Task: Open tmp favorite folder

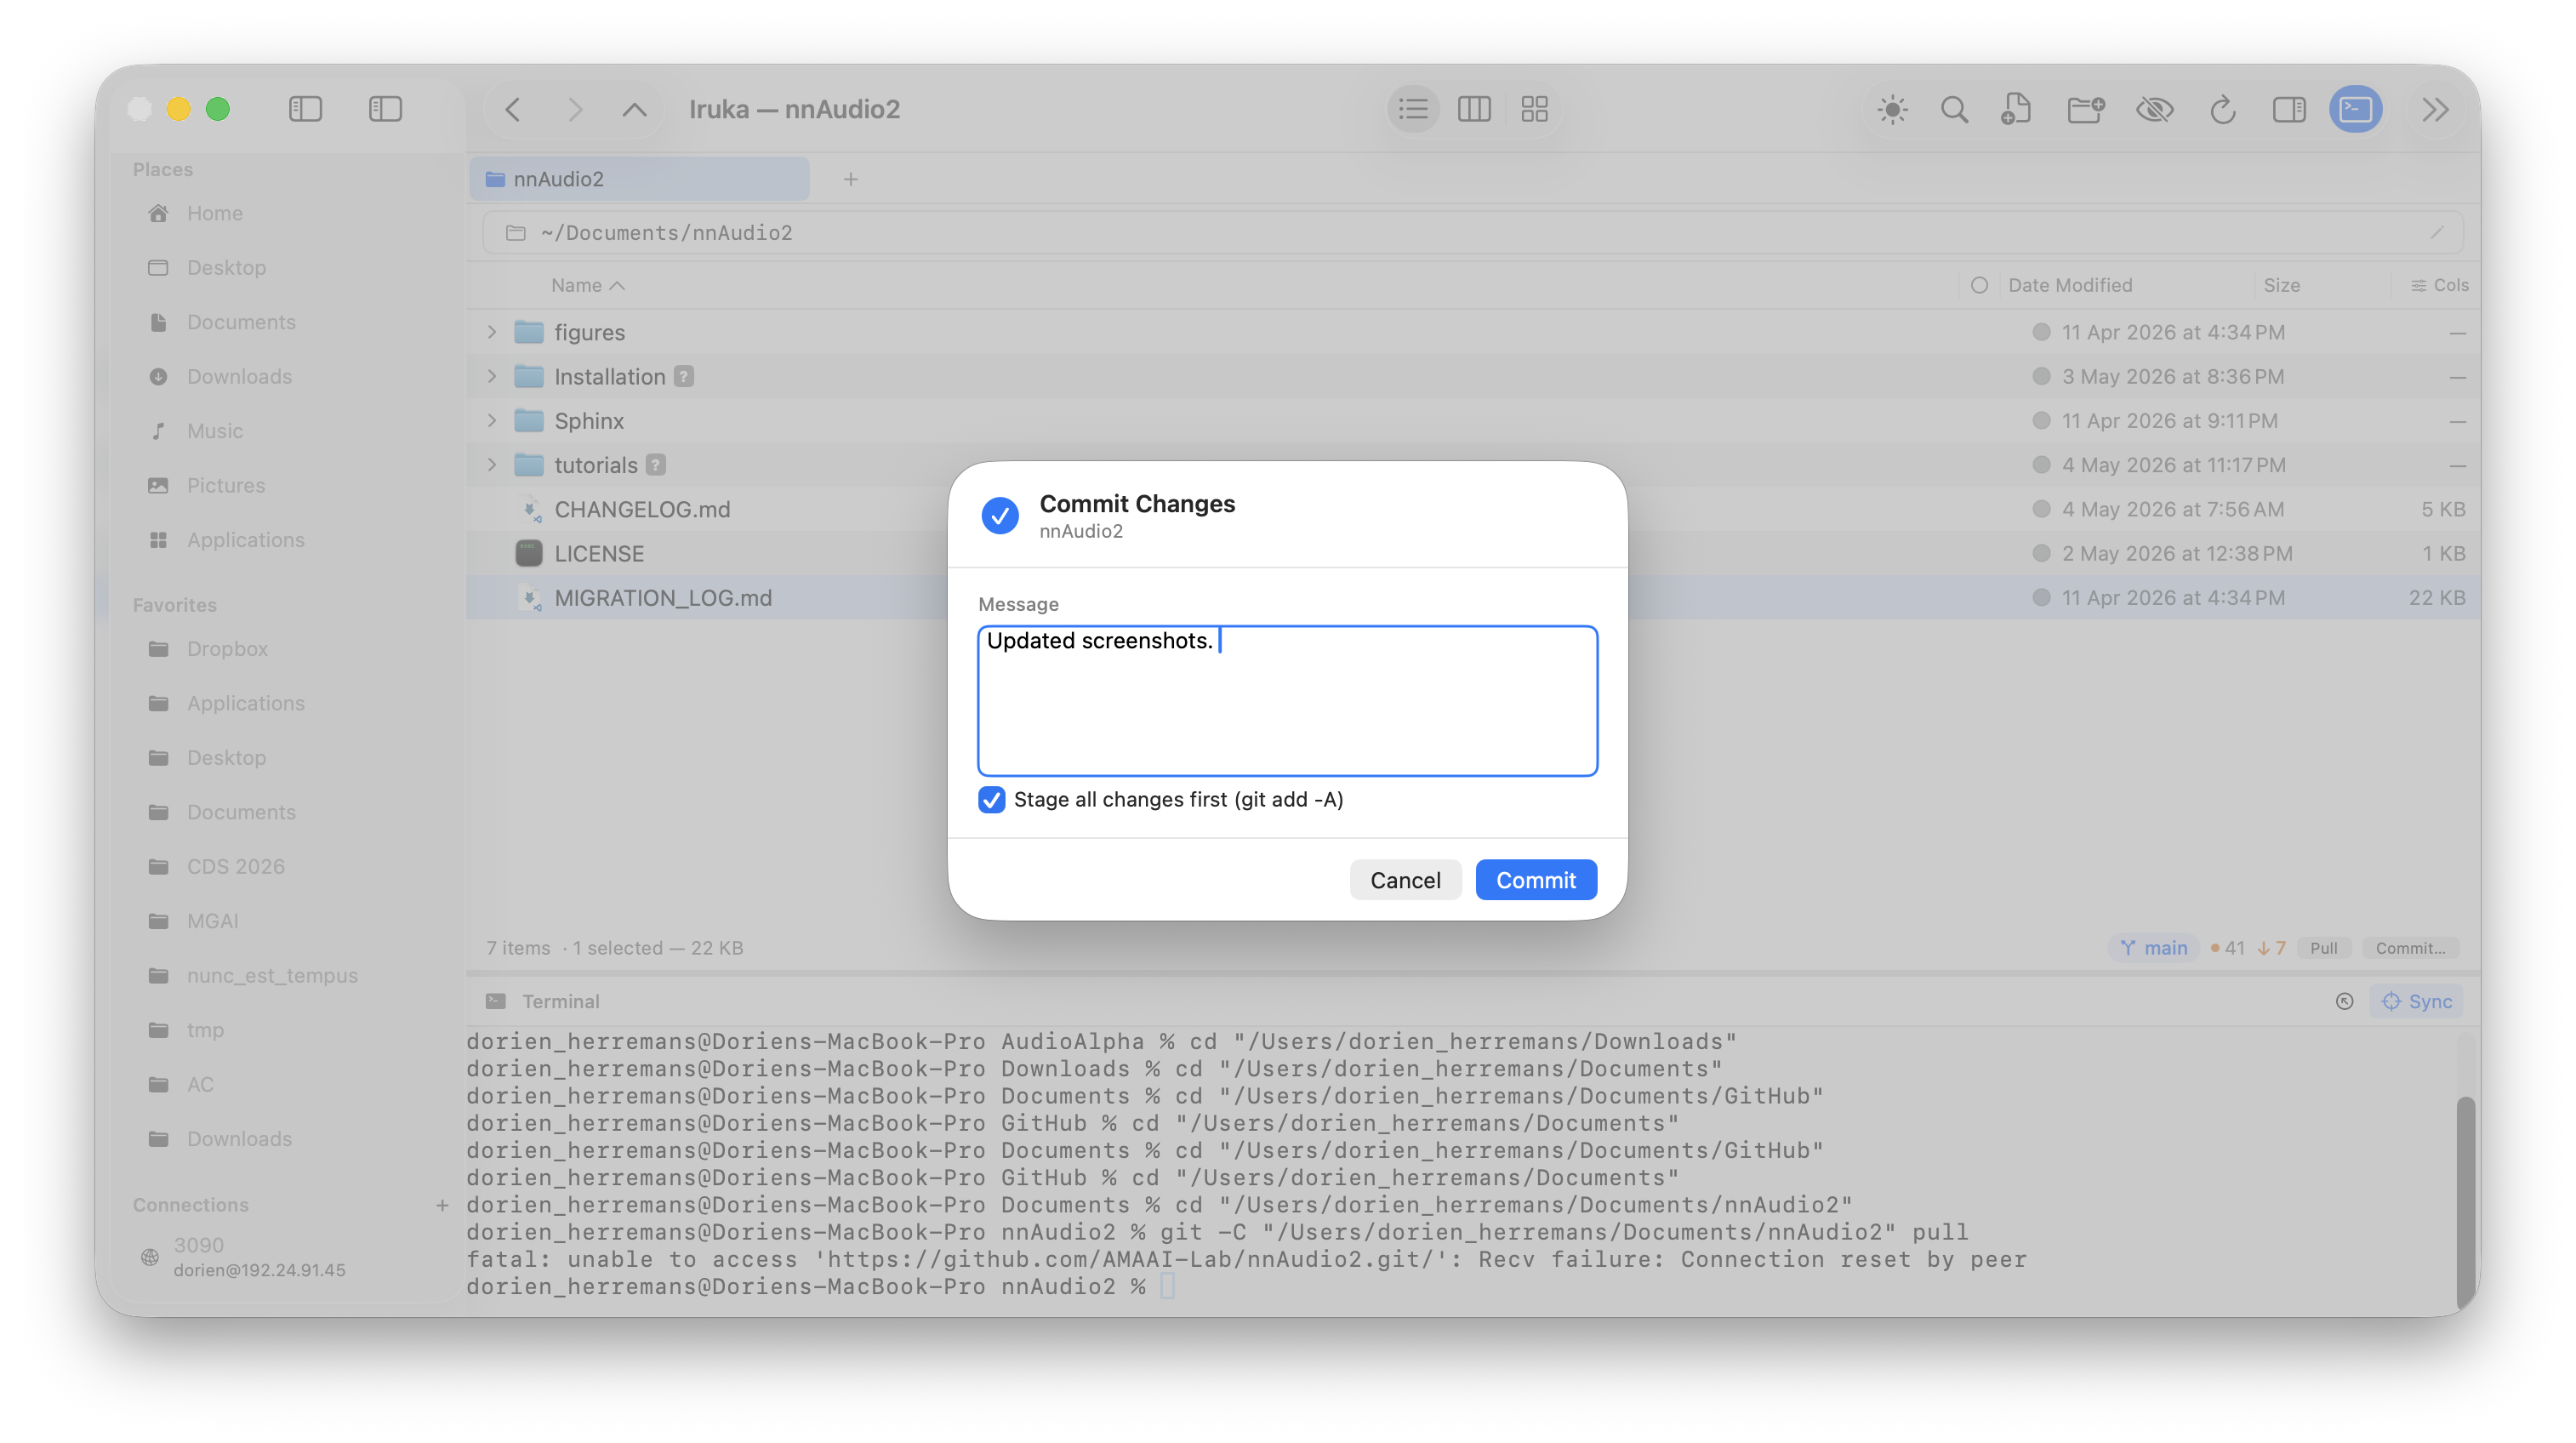Action: click(205, 1030)
